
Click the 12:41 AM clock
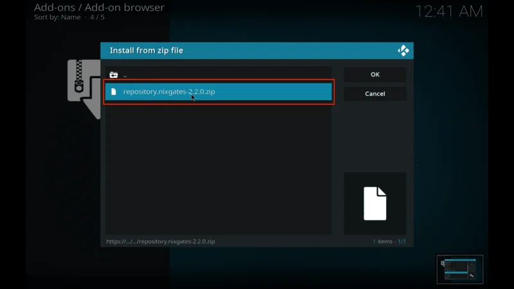click(449, 12)
